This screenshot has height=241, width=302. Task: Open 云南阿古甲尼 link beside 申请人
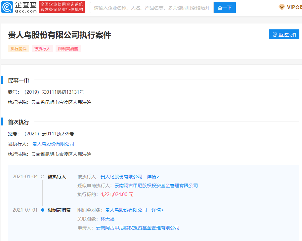click(x=138, y=228)
